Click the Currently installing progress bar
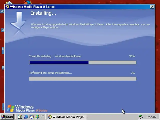 (82, 62)
